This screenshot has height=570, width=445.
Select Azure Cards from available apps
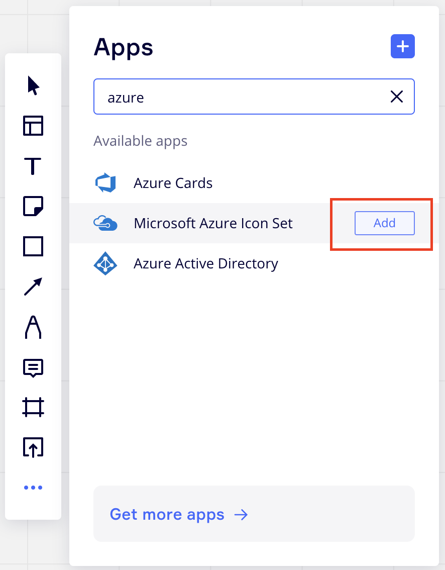click(x=173, y=183)
